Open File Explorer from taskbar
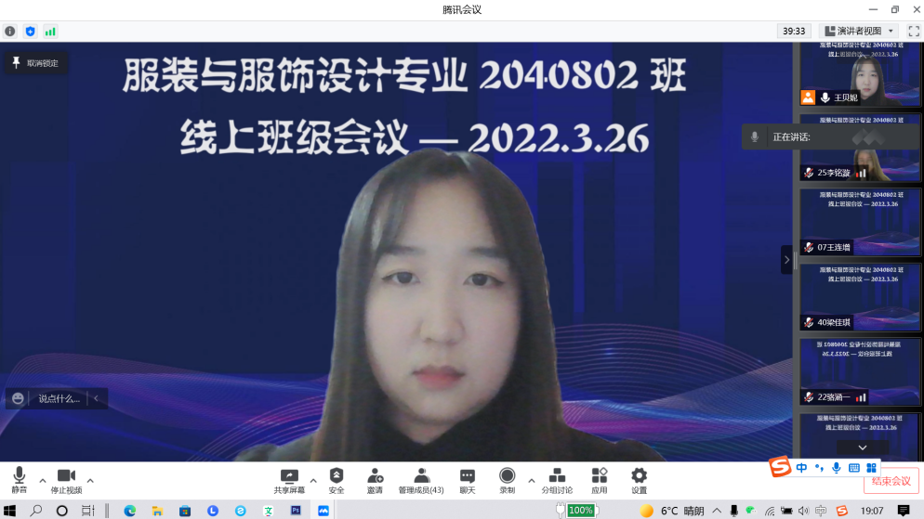The image size is (924, 519). click(157, 510)
